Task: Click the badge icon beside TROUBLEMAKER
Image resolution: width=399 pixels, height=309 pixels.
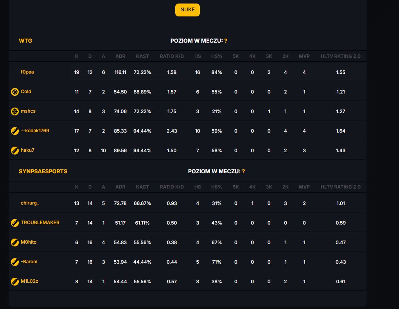Action: (15, 223)
